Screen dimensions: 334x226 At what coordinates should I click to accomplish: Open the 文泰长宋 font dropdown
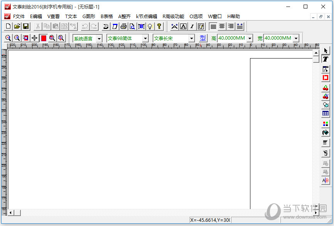point(191,39)
